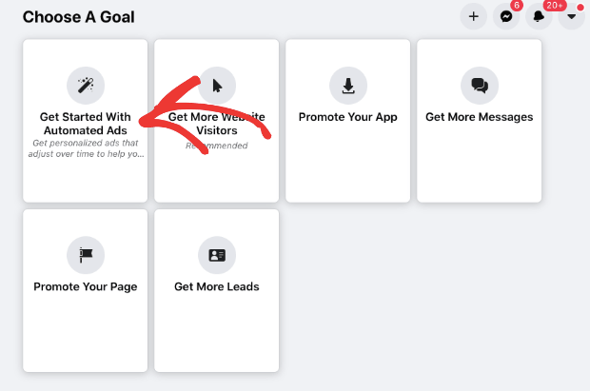Select the Promote Your App goal text
Screen dimensions: 590x391
tap(348, 117)
